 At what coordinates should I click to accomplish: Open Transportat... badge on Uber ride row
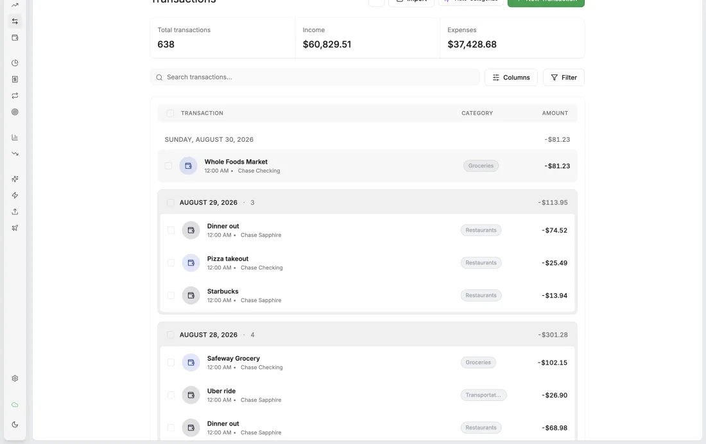(x=483, y=395)
